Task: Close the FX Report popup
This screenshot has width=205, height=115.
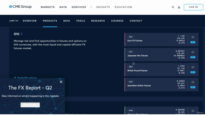Action: pos(61,82)
